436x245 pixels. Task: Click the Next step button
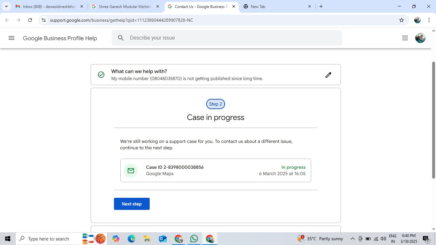(132, 204)
